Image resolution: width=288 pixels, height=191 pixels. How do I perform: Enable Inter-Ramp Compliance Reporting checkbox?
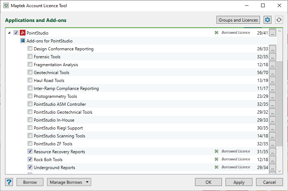30,88
